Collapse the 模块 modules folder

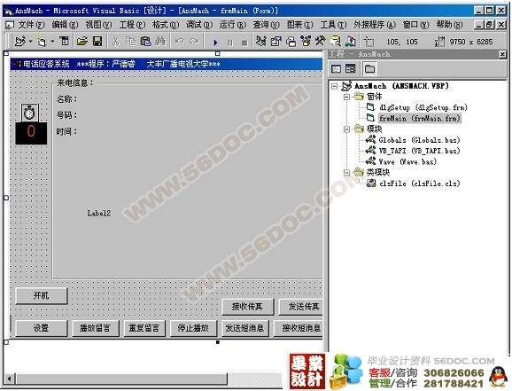click(346, 129)
